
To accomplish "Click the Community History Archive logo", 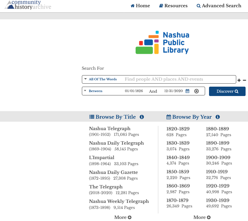I will 28,5.
